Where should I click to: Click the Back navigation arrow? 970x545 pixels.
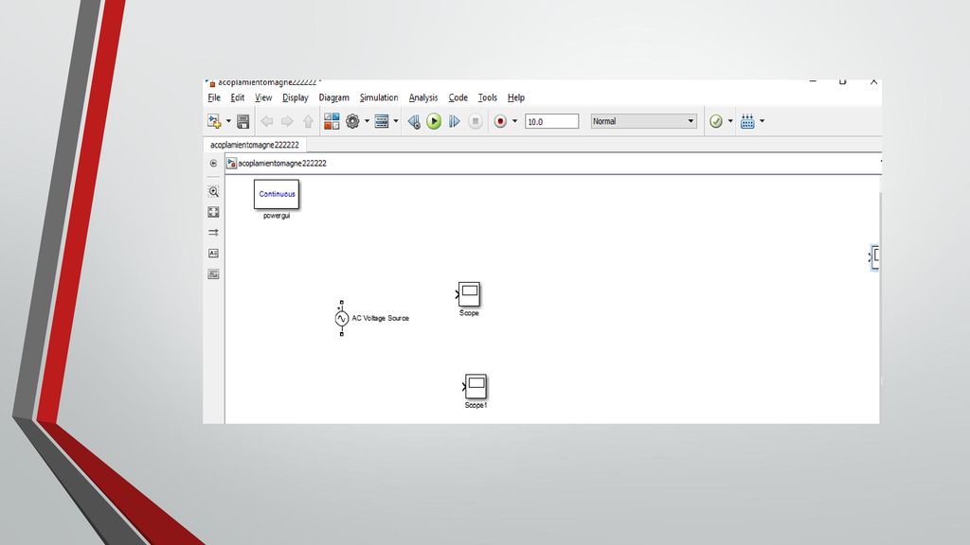[266, 122]
